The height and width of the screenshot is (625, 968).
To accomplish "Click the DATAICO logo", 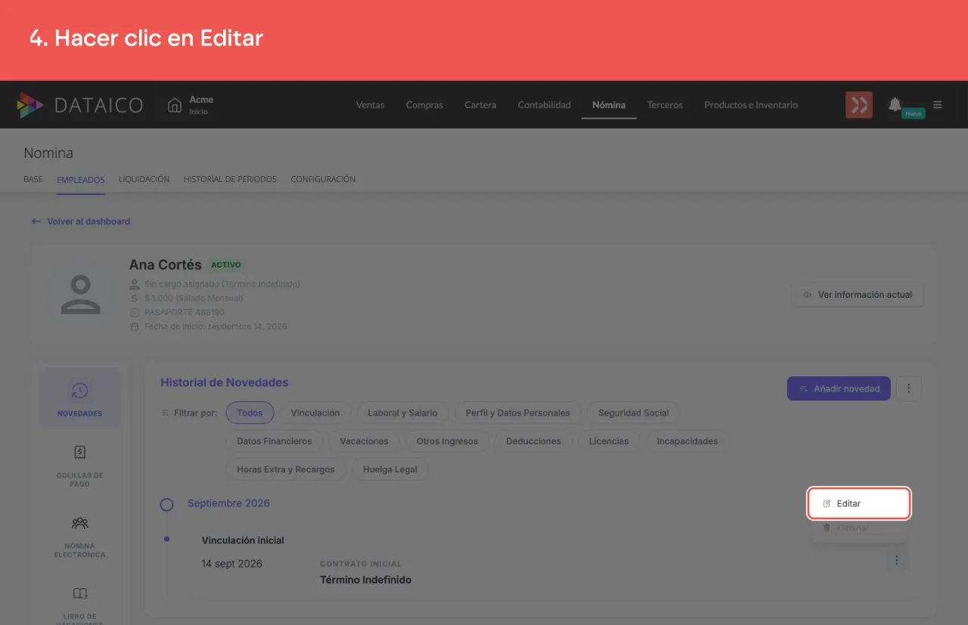I will tap(80, 105).
